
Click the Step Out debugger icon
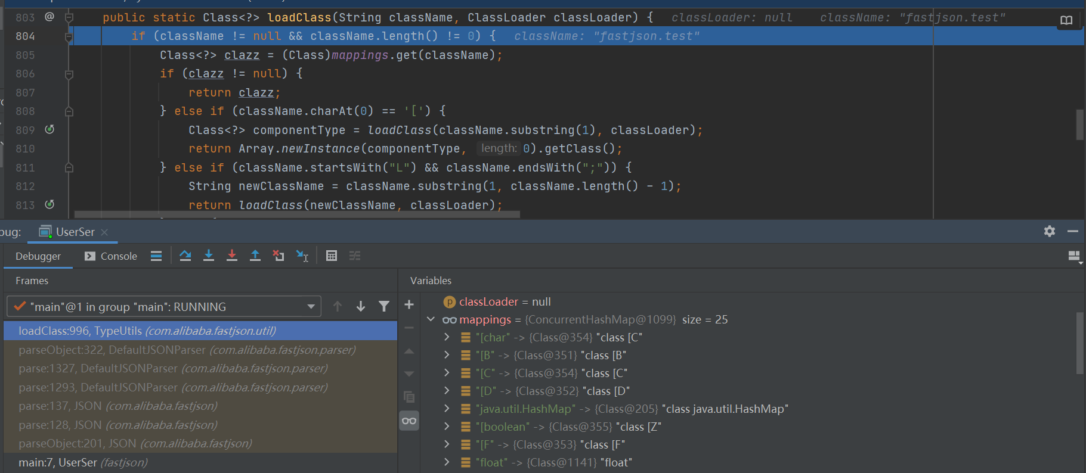pos(255,256)
